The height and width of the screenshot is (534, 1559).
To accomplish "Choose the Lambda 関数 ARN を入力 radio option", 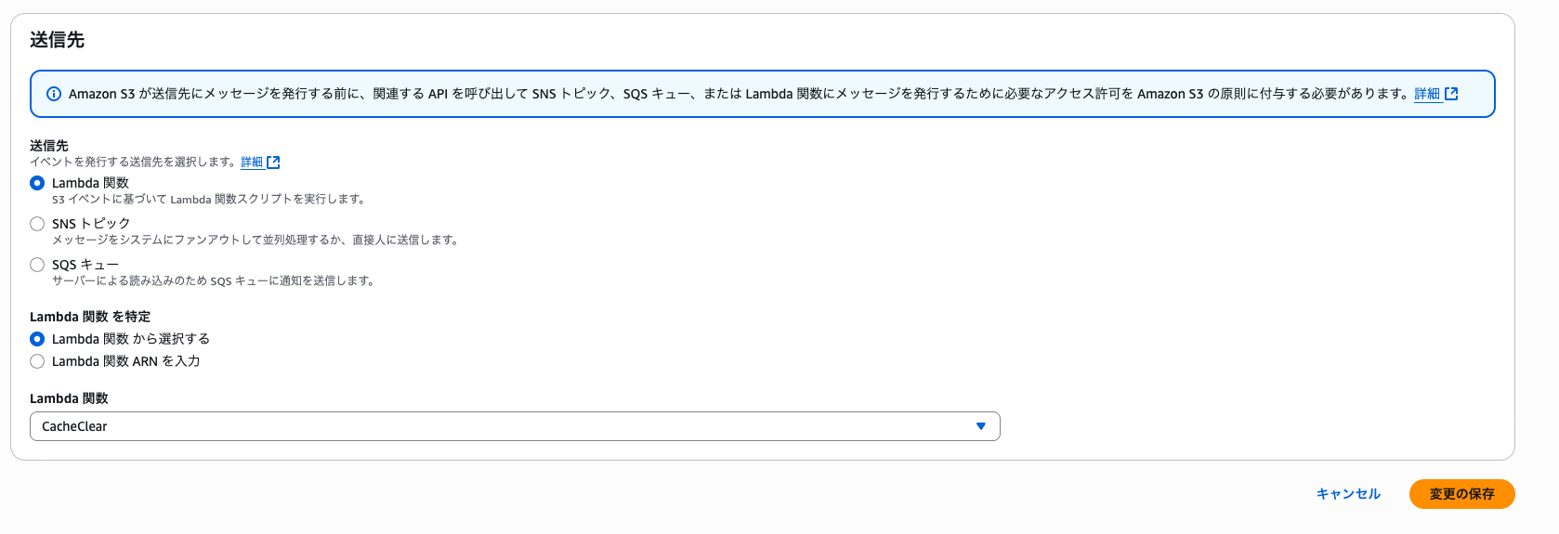I will pos(37,361).
